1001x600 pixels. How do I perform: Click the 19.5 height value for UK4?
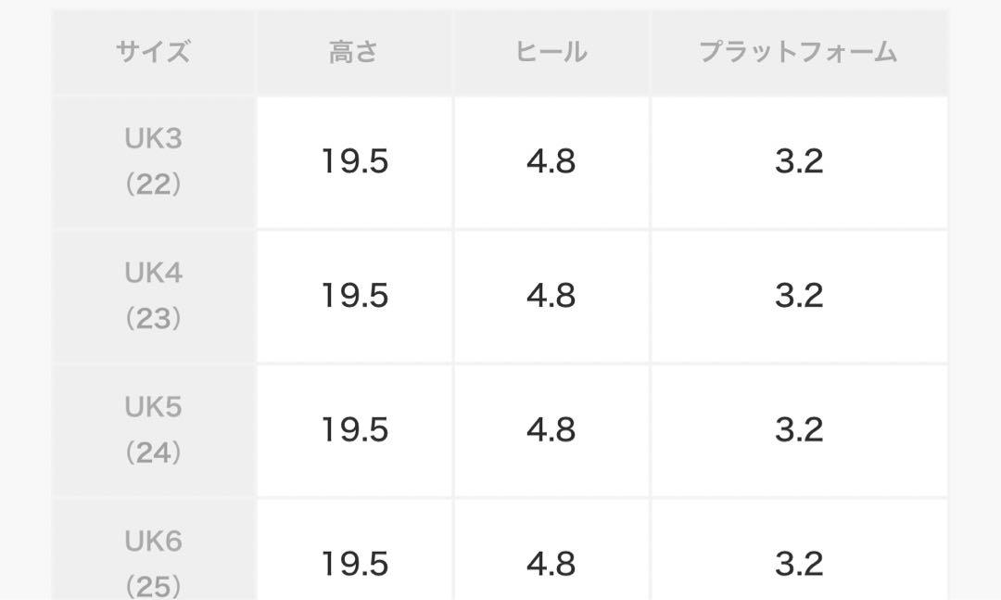tap(354, 296)
